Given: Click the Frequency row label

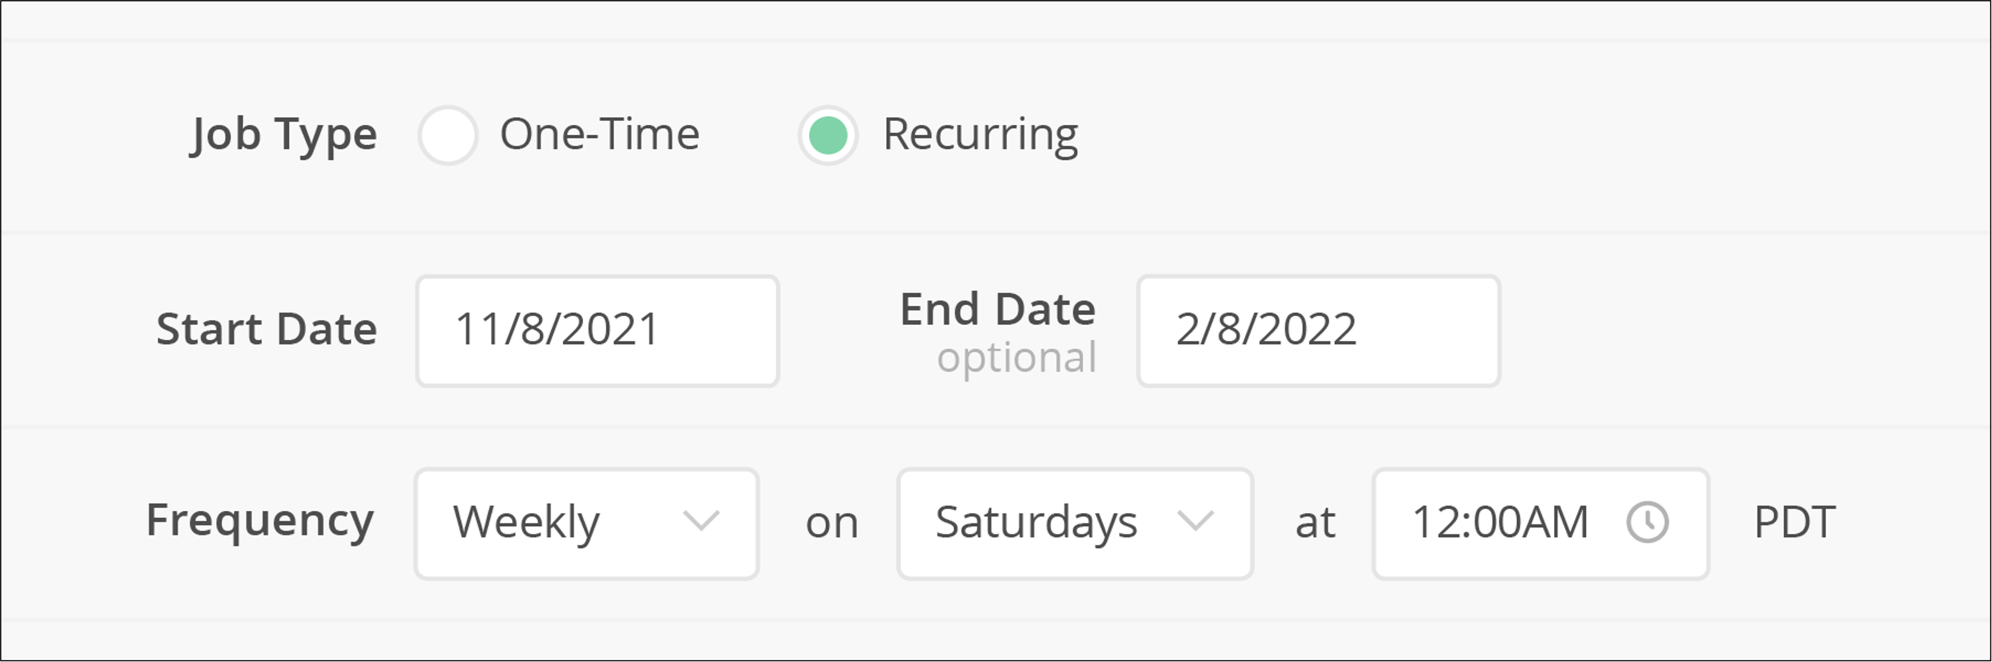Looking at the screenshot, I should point(262,521).
